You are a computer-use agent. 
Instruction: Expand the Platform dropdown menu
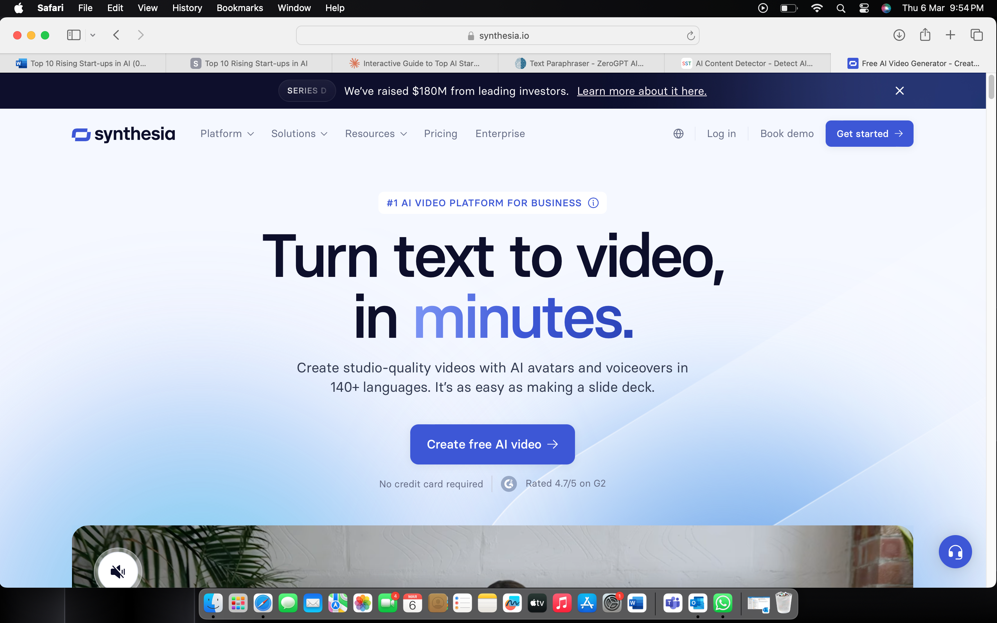pos(227,134)
